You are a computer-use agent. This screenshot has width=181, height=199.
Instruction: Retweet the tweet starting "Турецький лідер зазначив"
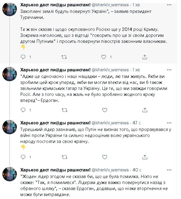pos(64,157)
